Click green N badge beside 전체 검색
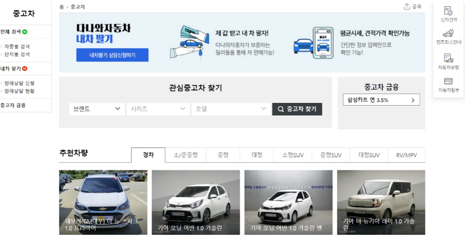Screen dimensions: 465x239 (x=25, y=32)
